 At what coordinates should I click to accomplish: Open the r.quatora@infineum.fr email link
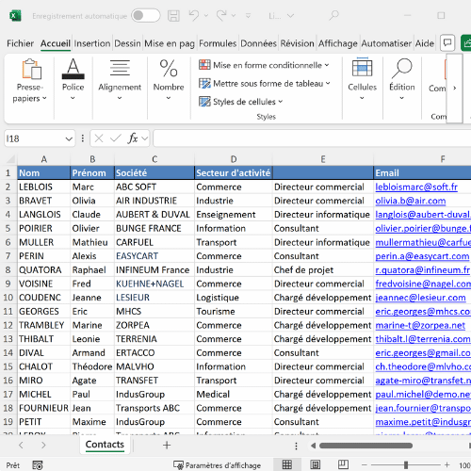[422, 270]
